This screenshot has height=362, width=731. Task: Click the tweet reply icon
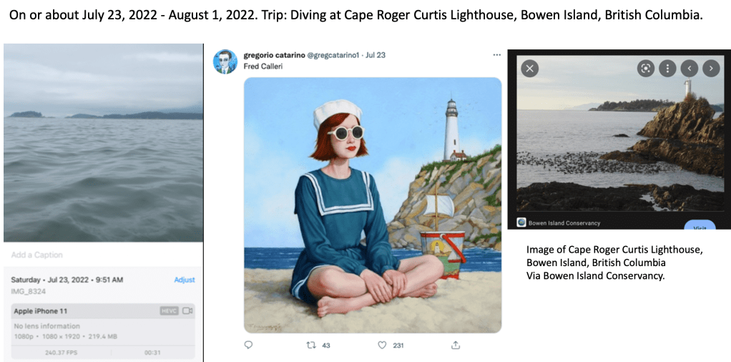tap(249, 345)
